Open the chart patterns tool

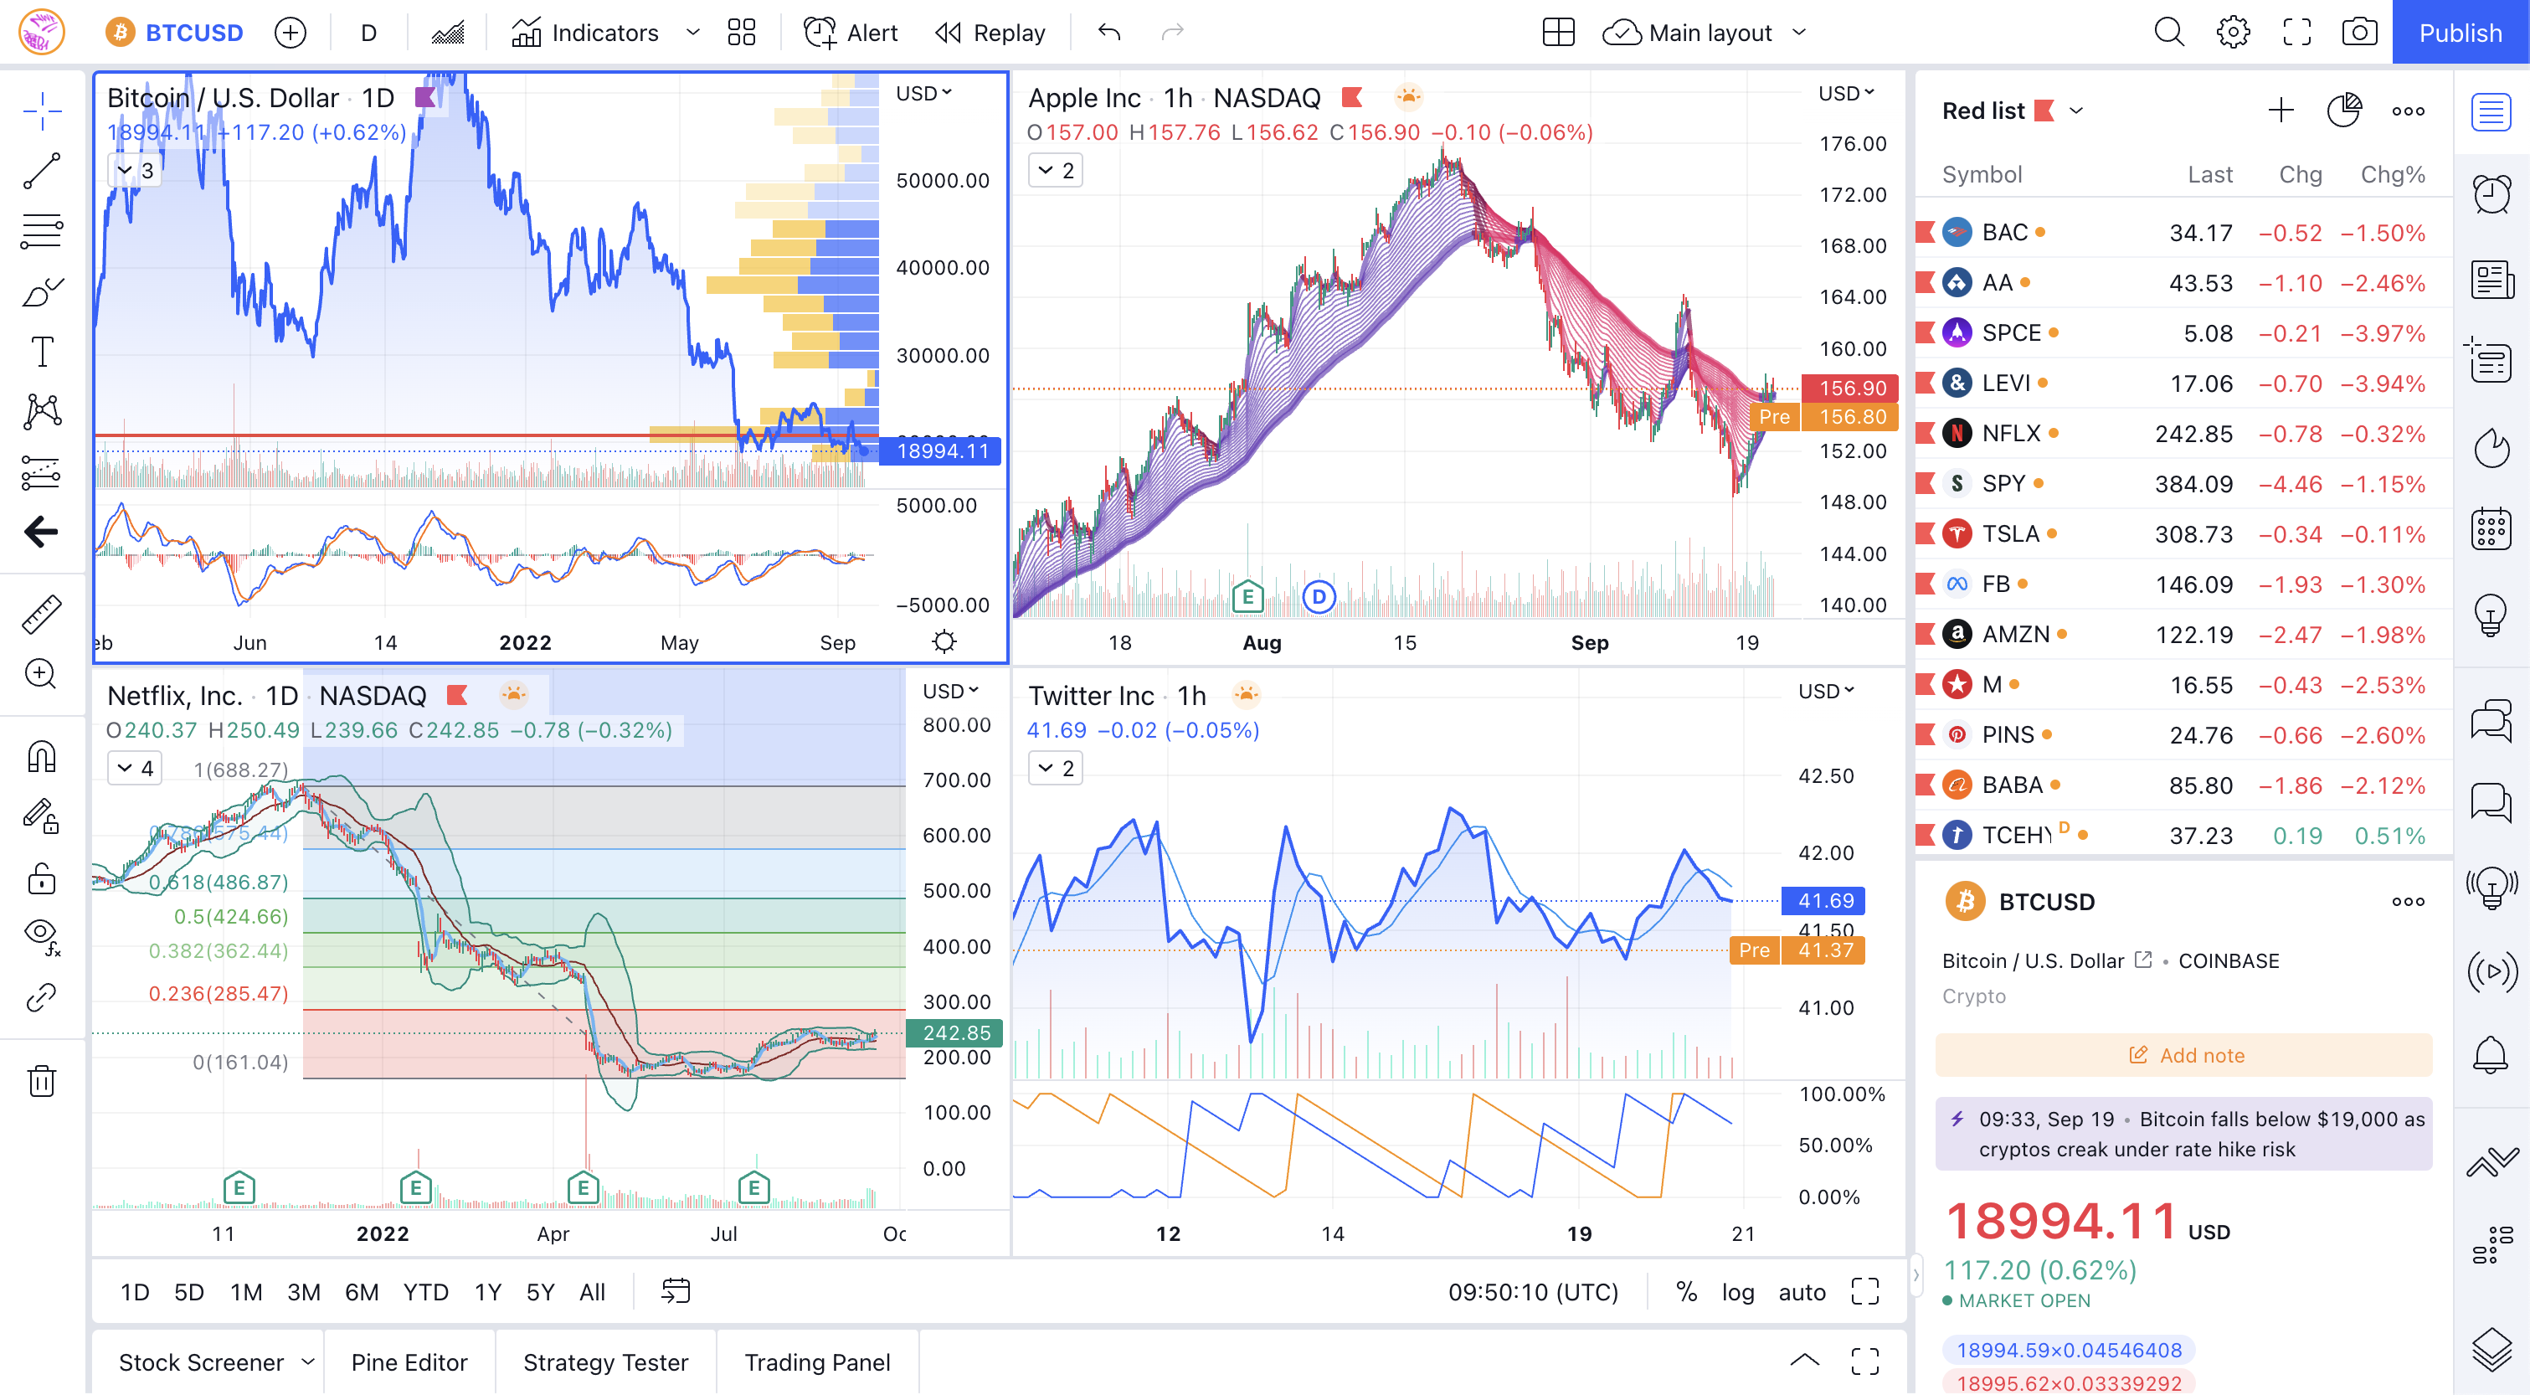click(42, 412)
